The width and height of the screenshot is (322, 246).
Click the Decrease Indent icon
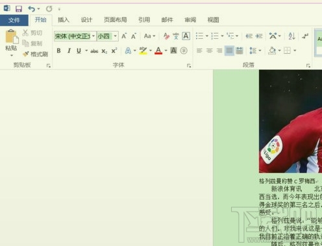point(249,36)
